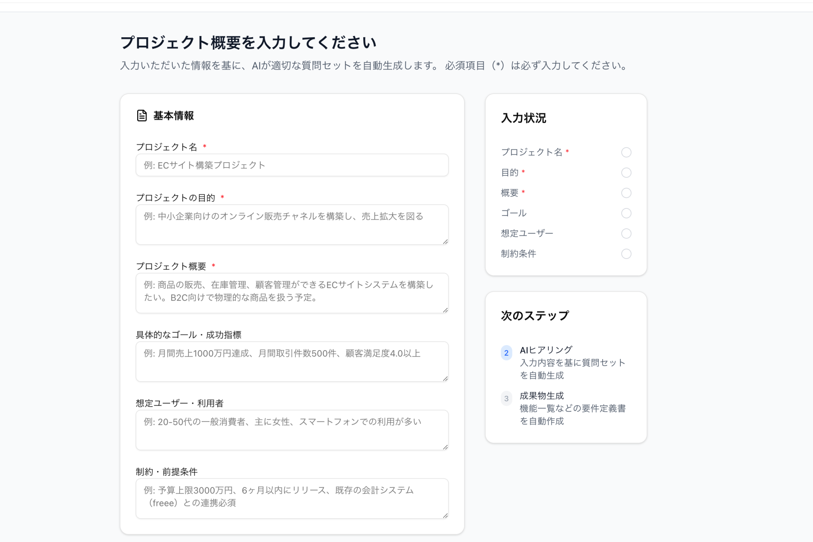Focus the 制約・前提条件 textarea

292,498
